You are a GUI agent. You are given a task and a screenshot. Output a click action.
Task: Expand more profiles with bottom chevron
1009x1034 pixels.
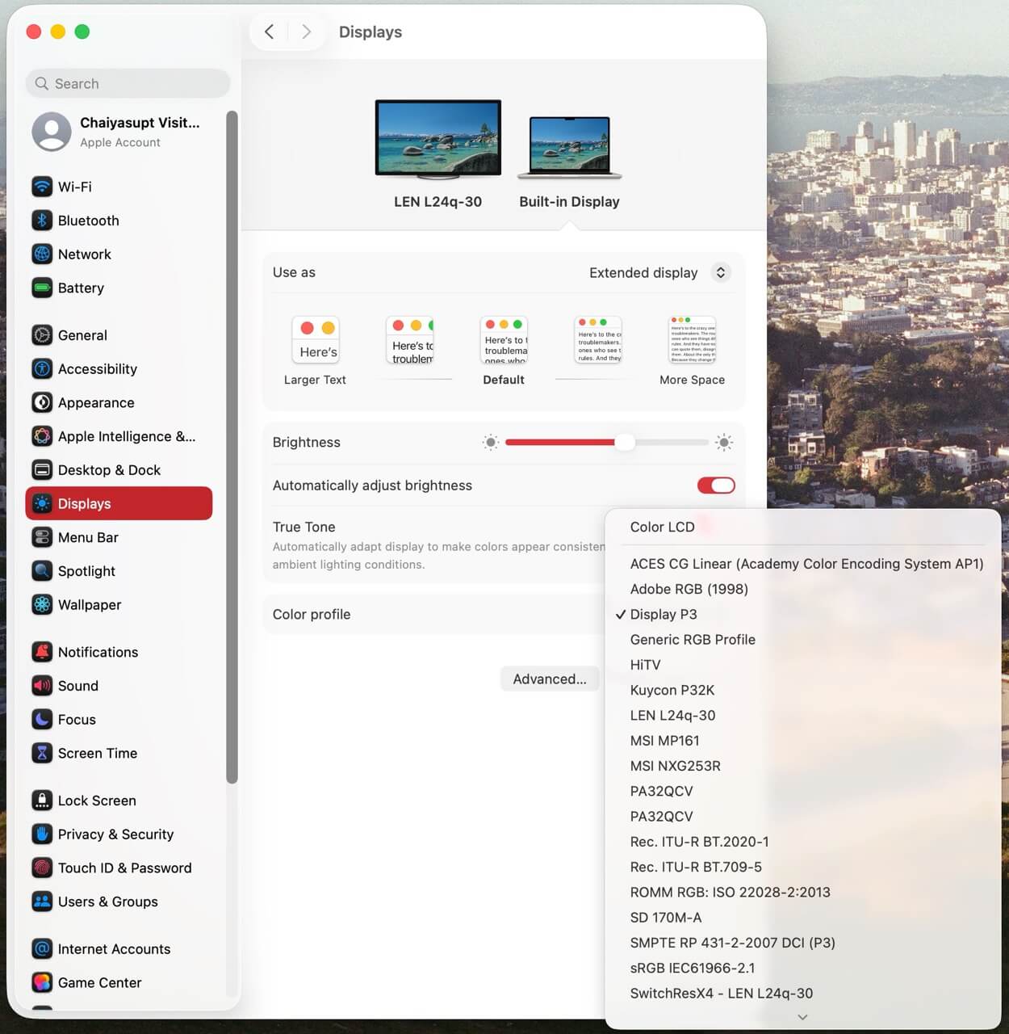pos(802,1017)
